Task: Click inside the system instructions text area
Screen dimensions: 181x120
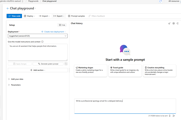Action: click(x=38, y=52)
